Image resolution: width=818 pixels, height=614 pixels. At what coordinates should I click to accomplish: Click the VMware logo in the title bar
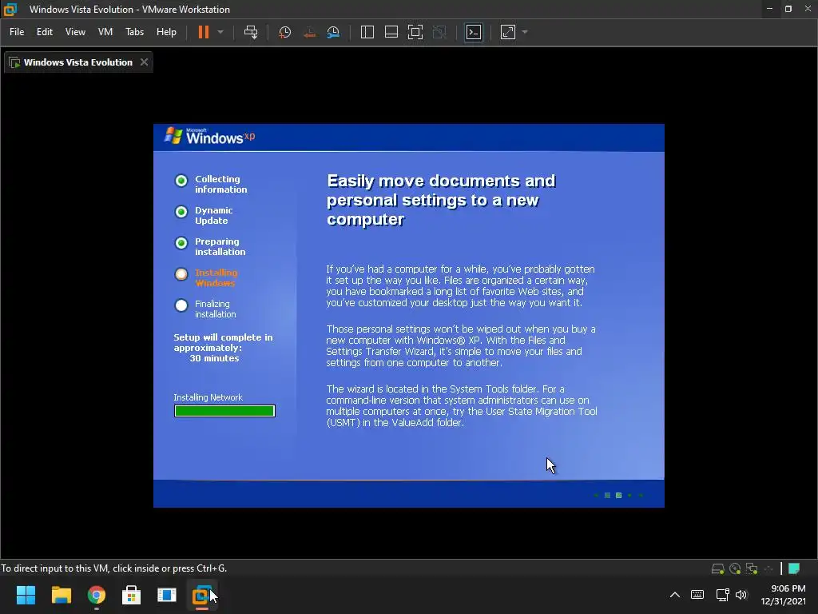11,9
